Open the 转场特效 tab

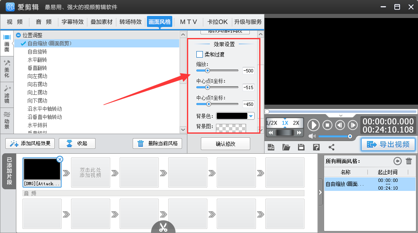click(131, 22)
